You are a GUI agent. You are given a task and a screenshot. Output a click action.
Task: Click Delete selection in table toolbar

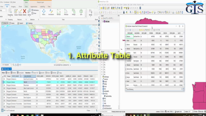53,73
